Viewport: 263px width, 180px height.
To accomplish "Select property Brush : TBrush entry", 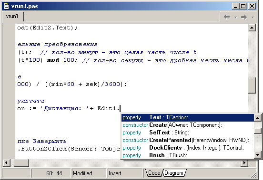I will point(188,155).
